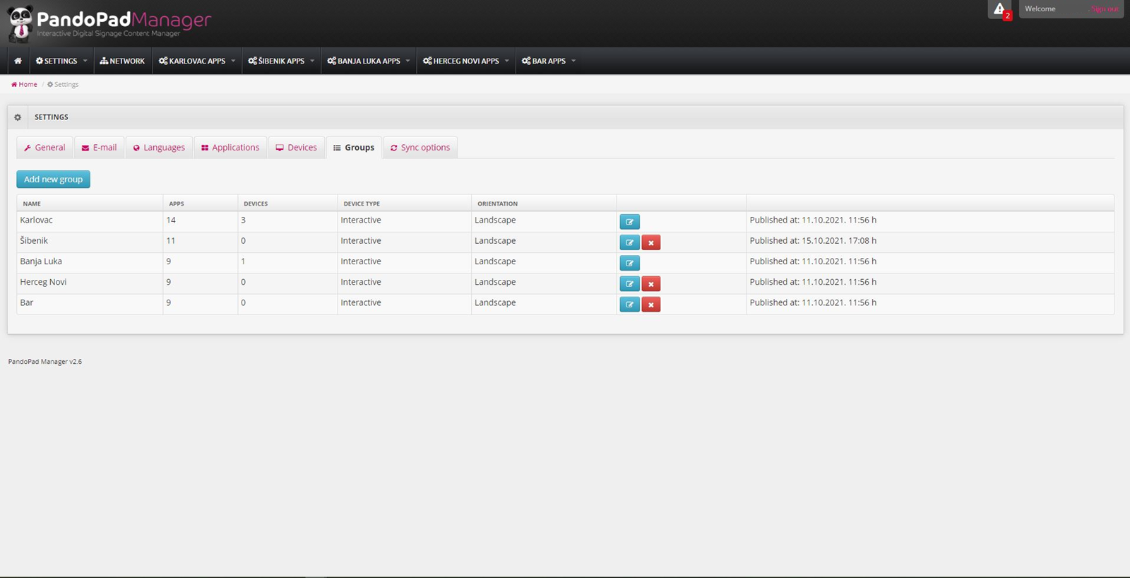This screenshot has height=578, width=1130.
Task: Open the Herceg Novi Apps dropdown
Action: [465, 61]
